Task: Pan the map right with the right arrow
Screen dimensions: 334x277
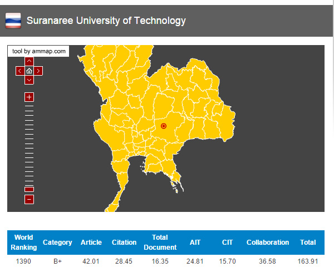Action: (x=38, y=71)
